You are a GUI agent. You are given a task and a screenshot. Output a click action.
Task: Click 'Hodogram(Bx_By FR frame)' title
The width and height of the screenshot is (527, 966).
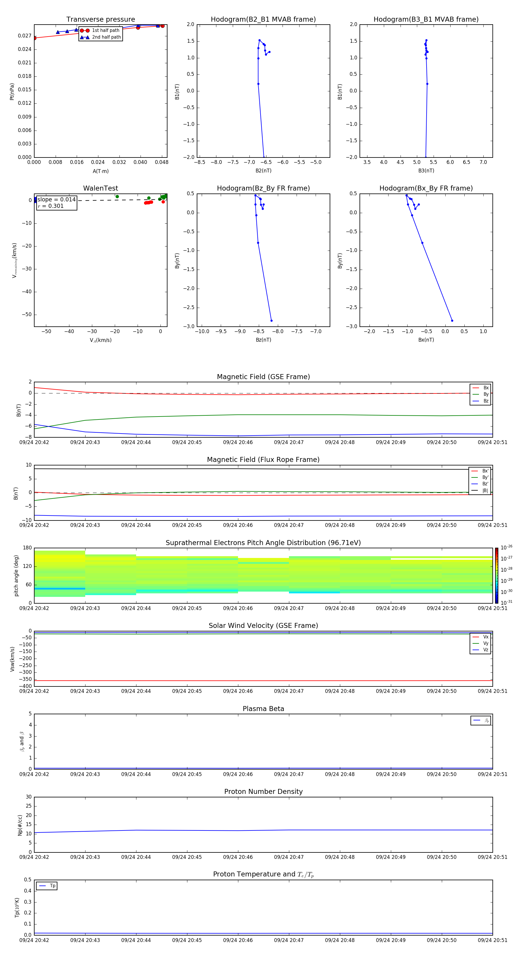click(426, 188)
